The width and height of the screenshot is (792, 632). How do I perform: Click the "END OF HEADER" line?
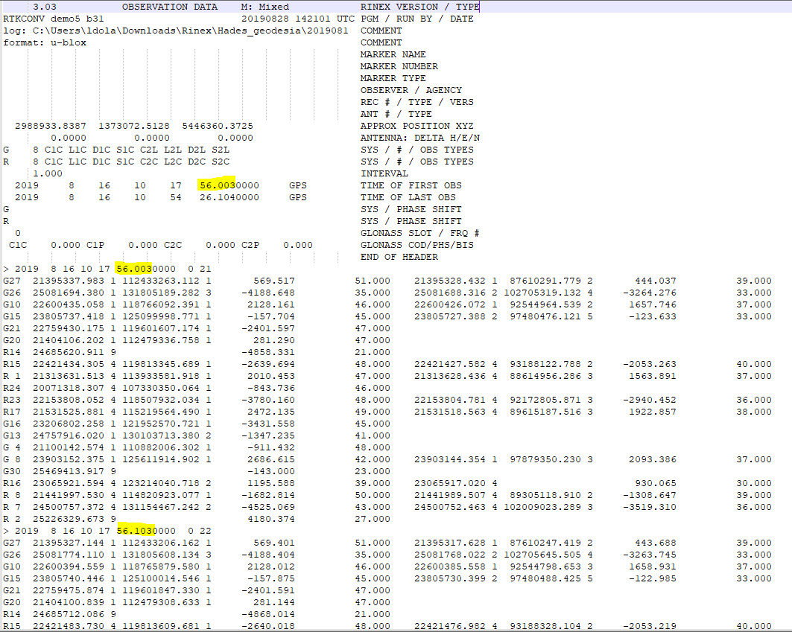point(399,257)
